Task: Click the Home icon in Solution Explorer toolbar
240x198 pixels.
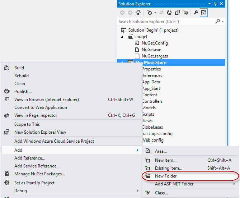Action: click(x=138, y=13)
